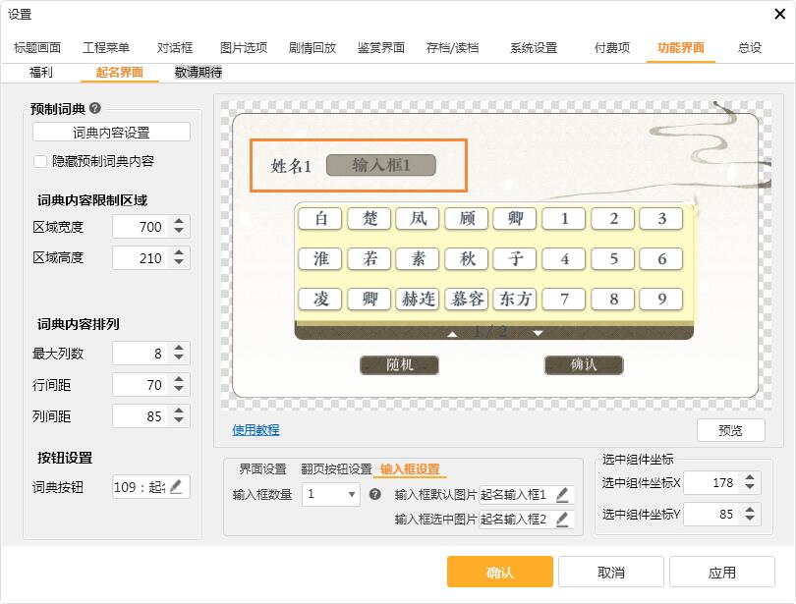The width and height of the screenshot is (796, 604).
Task: Click previous page arrow in dictionary preview
Action: click(453, 334)
